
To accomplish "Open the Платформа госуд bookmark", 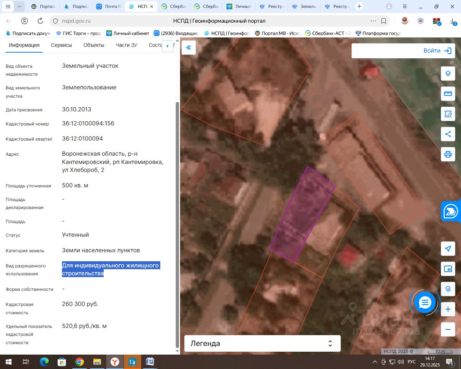I will coord(378,33).
